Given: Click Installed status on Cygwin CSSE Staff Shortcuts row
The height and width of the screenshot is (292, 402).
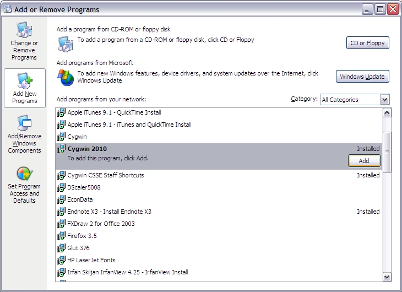Looking at the screenshot, I should click(x=368, y=175).
